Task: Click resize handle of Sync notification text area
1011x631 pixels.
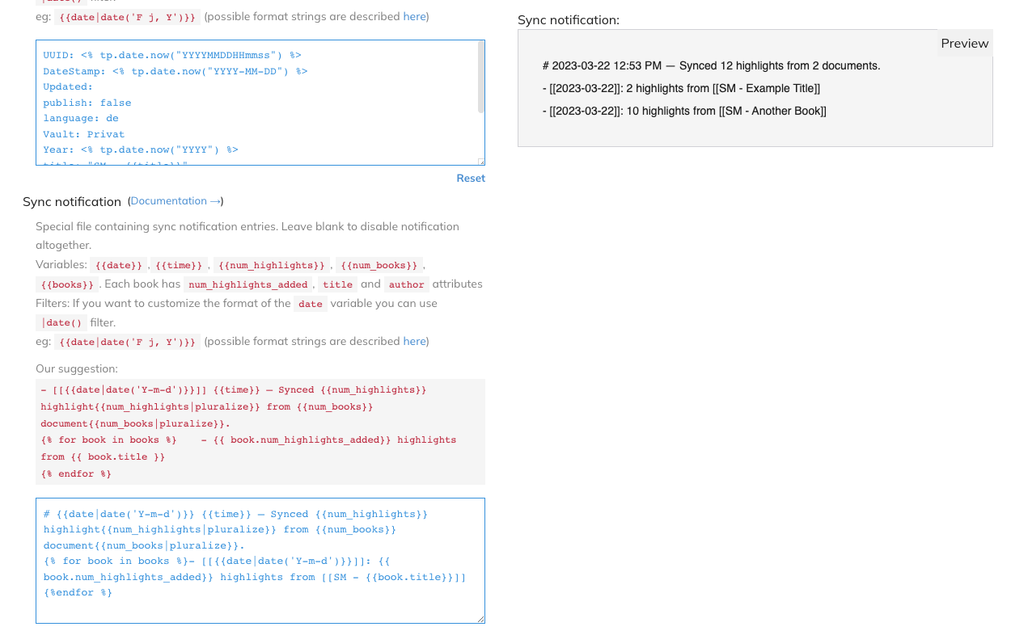Action: click(x=480, y=619)
